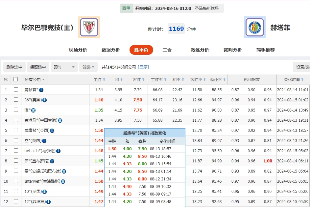
Task: Click the 1169 countdown value
Action: (176, 29)
